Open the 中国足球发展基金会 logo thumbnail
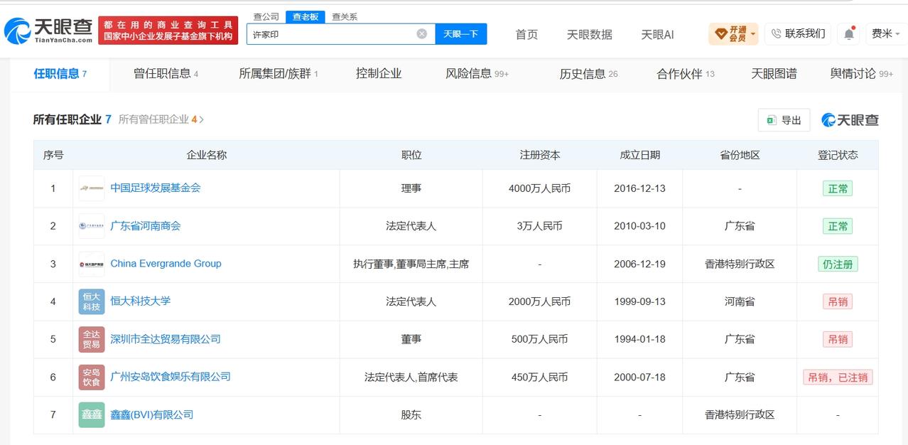The height and width of the screenshot is (445, 908). [x=92, y=188]
